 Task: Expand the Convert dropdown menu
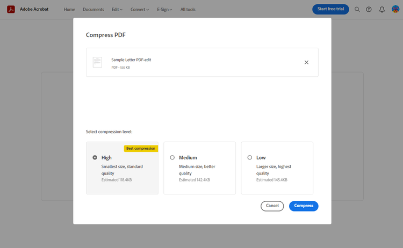click(x=140, y=10)
